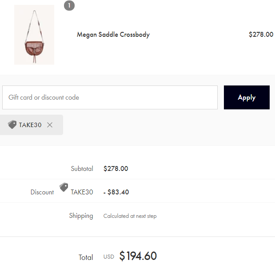Click the Subtotal label

(82, 169)
